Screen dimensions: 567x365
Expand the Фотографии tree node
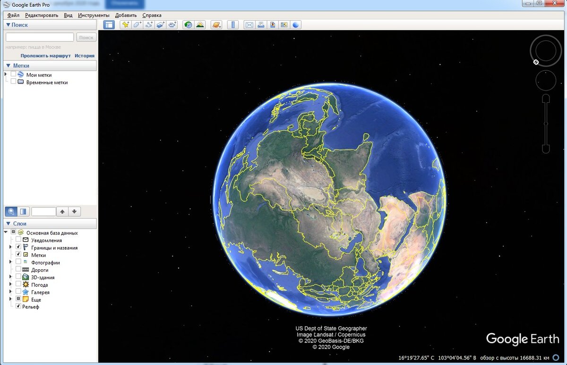[x=11, y=262]
